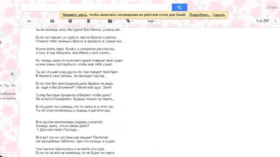Click the line 'Уже тысячи проснулись'
The image size is (280, 157).
click(70, 149)
